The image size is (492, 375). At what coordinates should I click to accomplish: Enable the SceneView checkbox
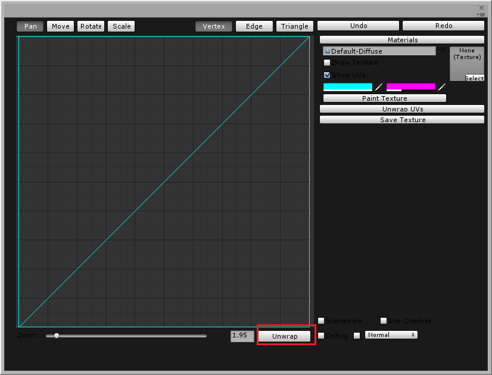coord(321,321)
